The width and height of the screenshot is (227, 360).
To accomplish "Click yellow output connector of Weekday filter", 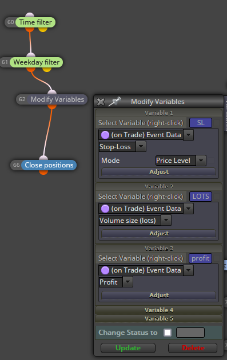I will (x=47, y=70).
